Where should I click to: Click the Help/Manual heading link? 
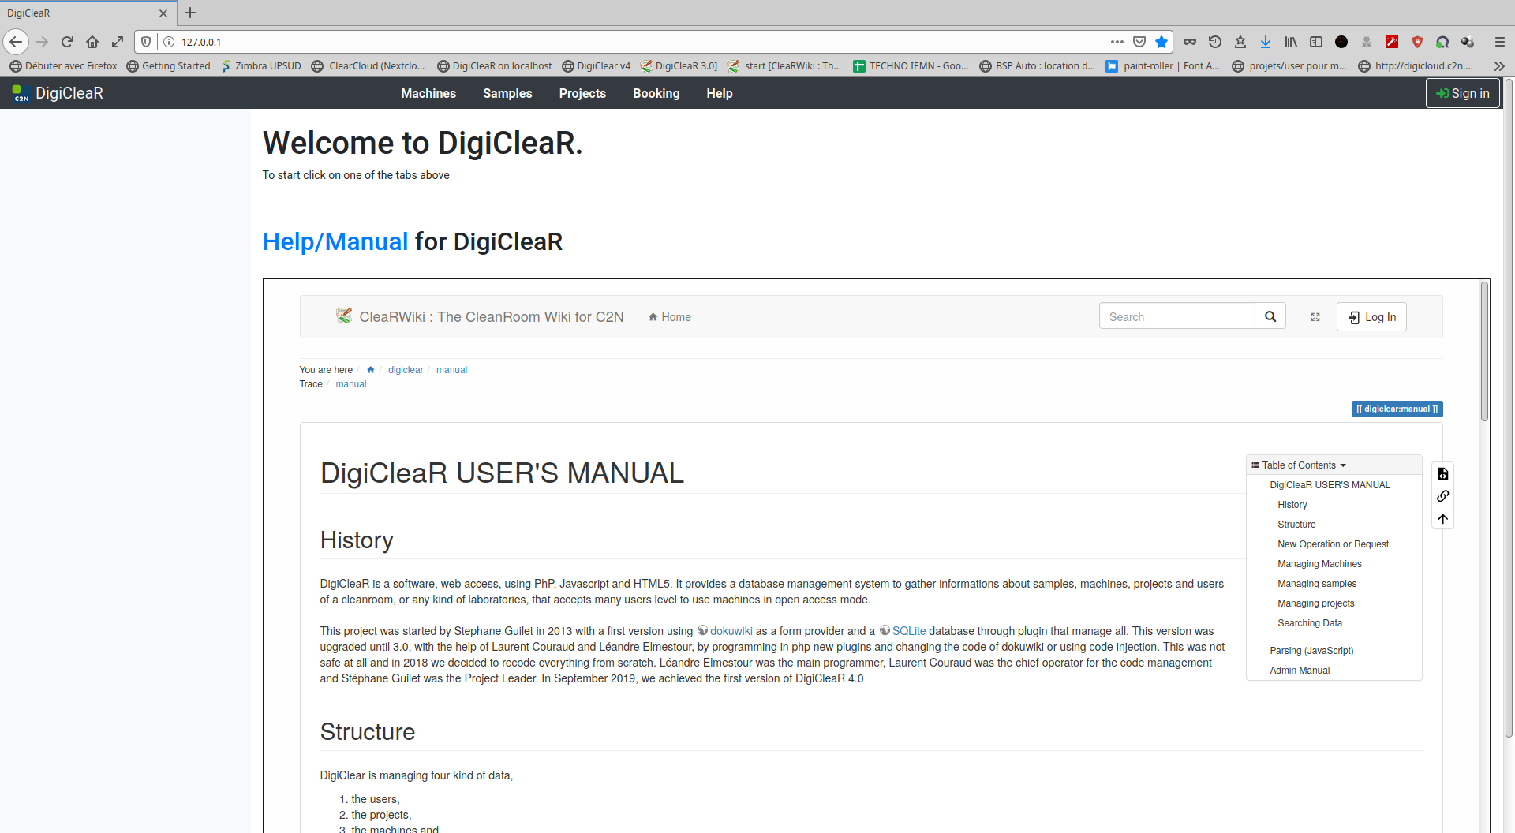[335, 241]
